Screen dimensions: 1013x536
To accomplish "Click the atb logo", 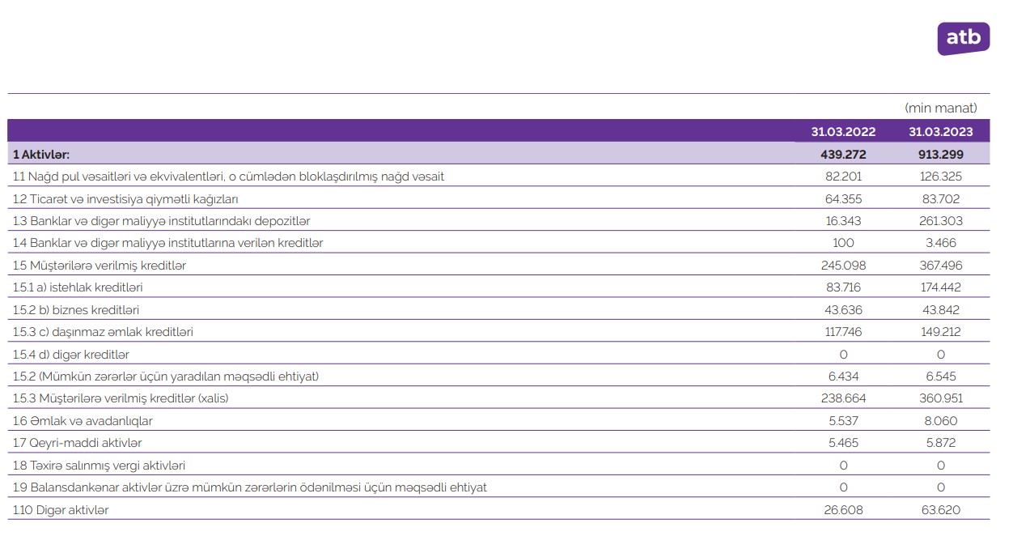I will pos(963,38).
